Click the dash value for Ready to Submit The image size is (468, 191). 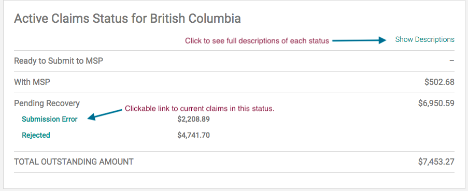coord(452,61)
